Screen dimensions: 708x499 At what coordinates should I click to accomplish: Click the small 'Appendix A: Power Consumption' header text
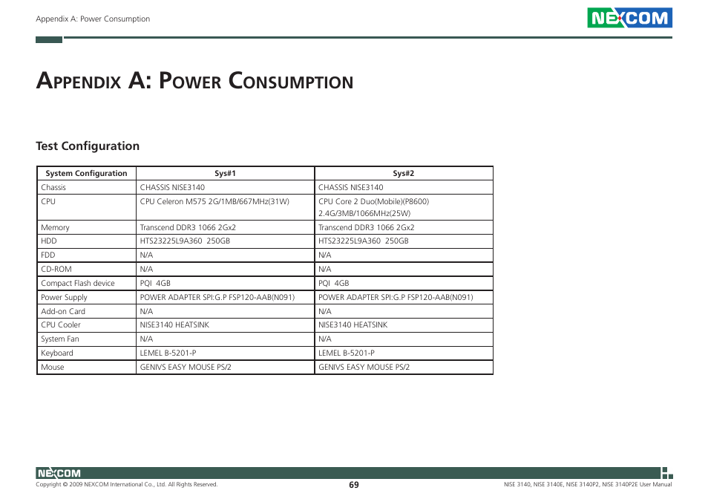pos(93,19)
